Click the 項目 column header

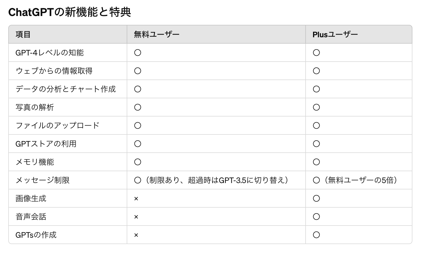[x=23, y=35]
